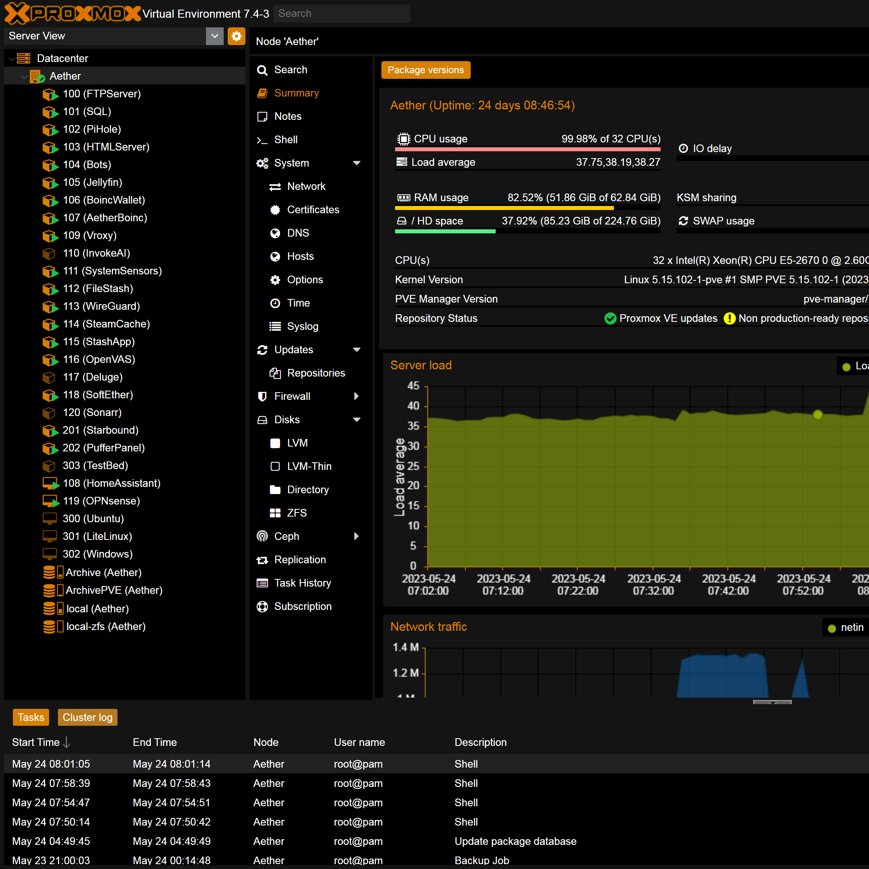Open the Server View dropdown arrow
This screenshot has height=869, width=869.
click(x=214, y=36)
